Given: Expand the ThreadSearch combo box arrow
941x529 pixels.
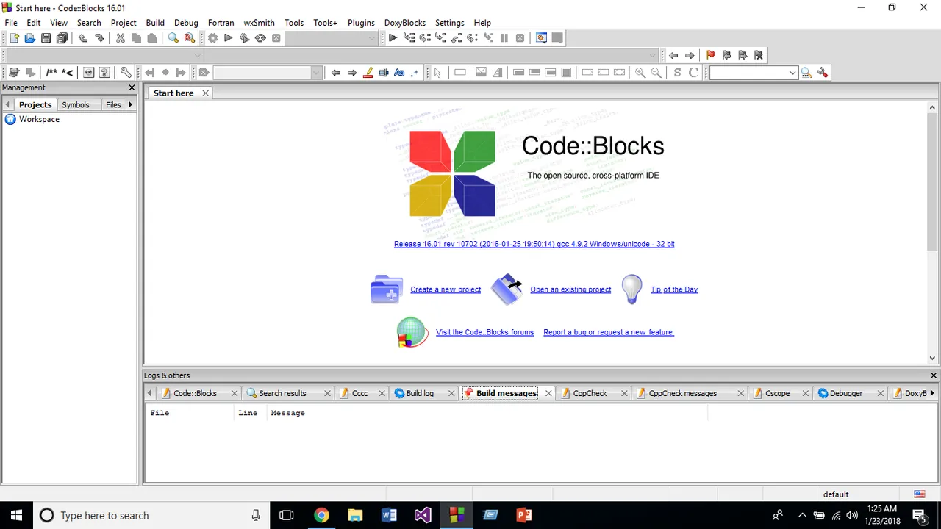Looking at the screenshot, I should (x=792, y=73).
